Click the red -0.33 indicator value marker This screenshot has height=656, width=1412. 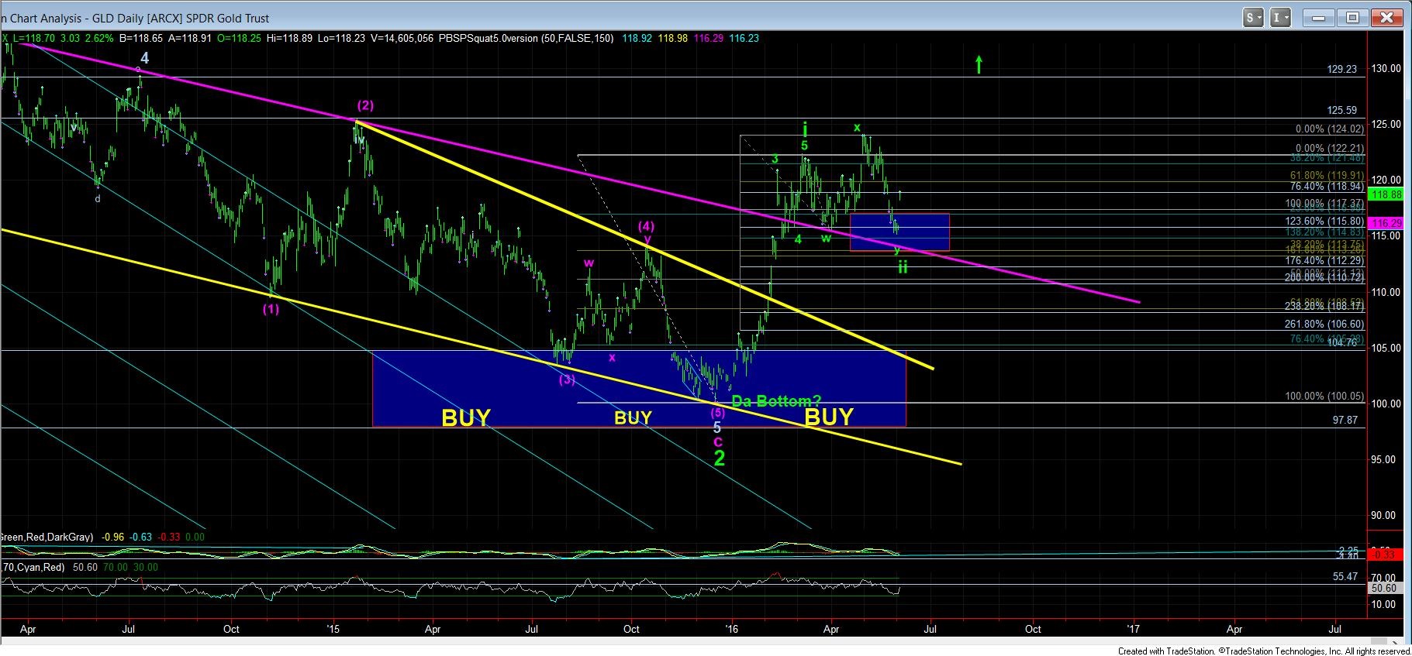1385,555
